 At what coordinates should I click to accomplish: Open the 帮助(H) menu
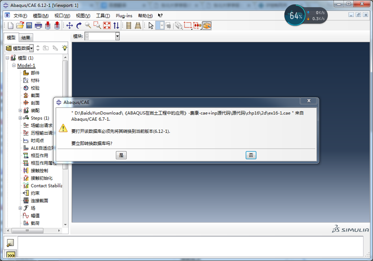(145, 16)
